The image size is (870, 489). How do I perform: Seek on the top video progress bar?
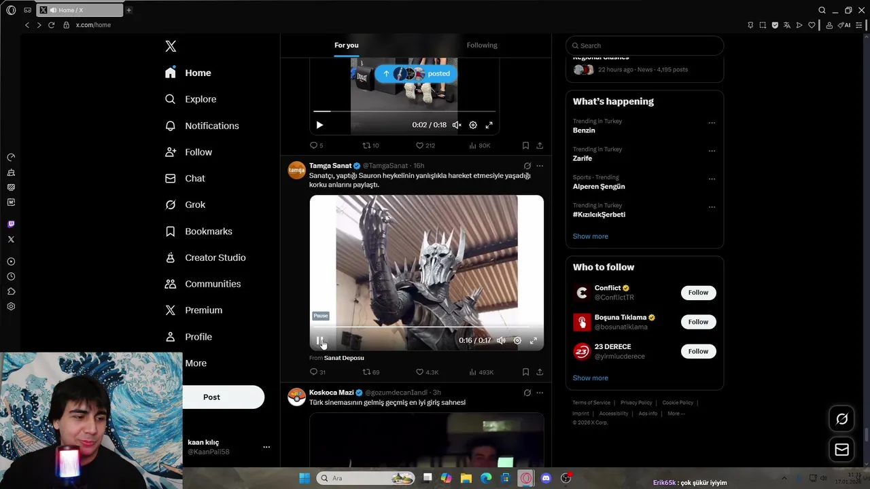pos(404,111)
